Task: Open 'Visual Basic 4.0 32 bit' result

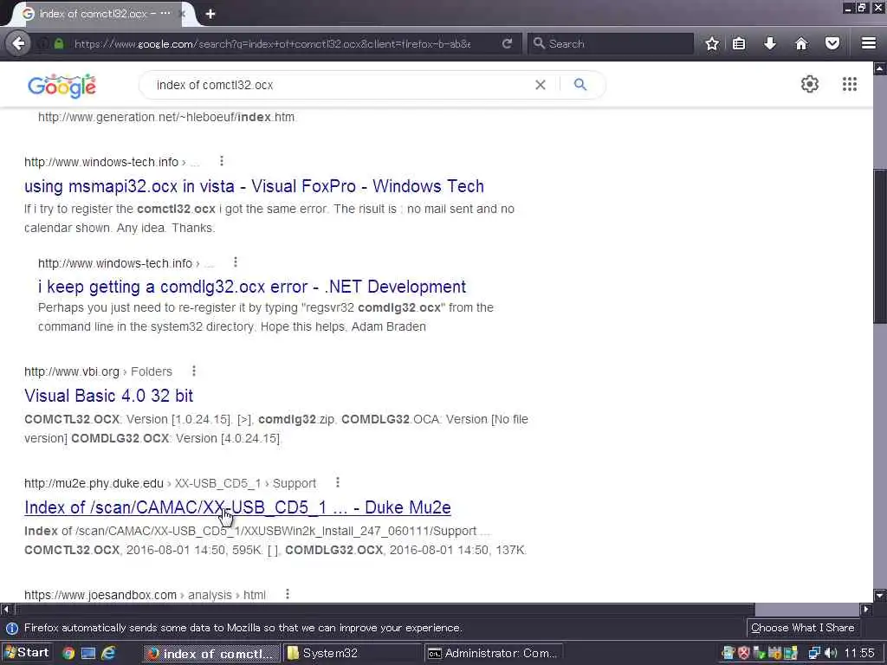Action: coord(108,395)
